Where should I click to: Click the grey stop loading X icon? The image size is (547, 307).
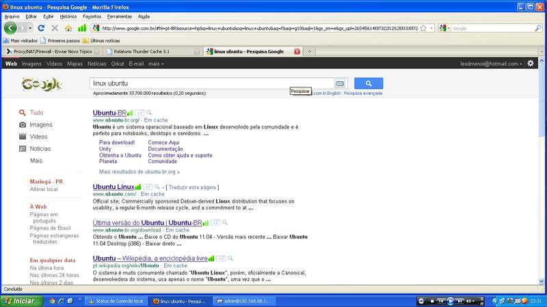(55, 28)
